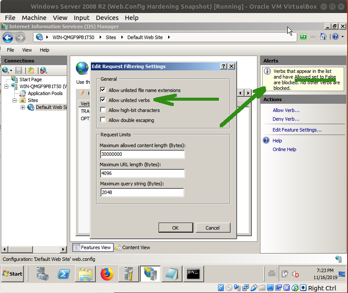348x293 pixels.
Task: Open Windows Explorer folder icon on taskbar
Action: (x=85, y=274)
